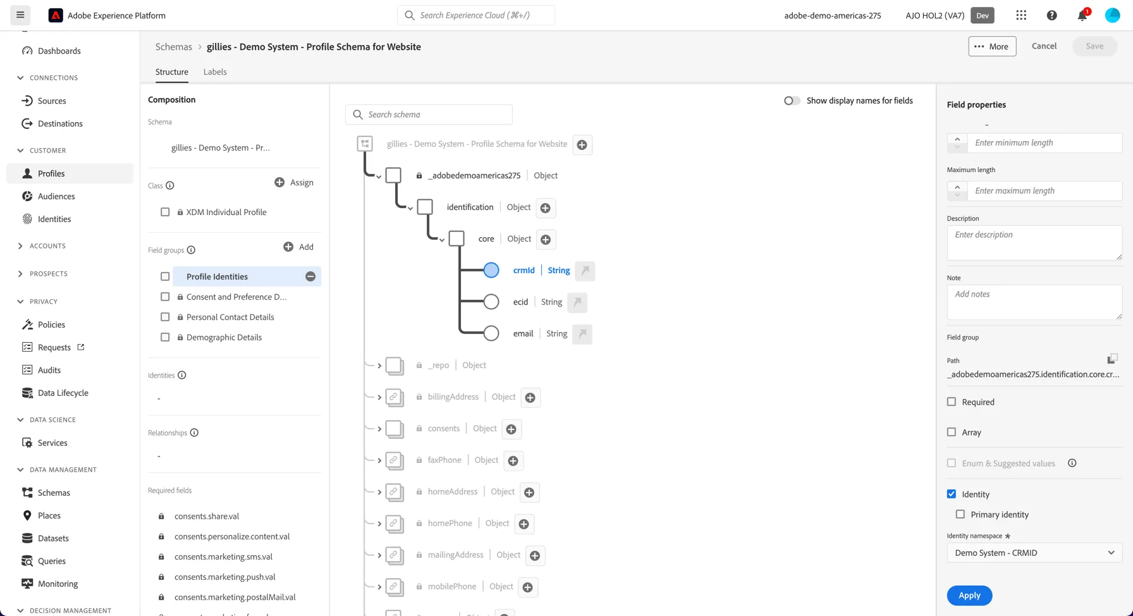The height and width of the screenshot is (616, 1133).
Task: Check the Required checkbox
Action: 952,402
